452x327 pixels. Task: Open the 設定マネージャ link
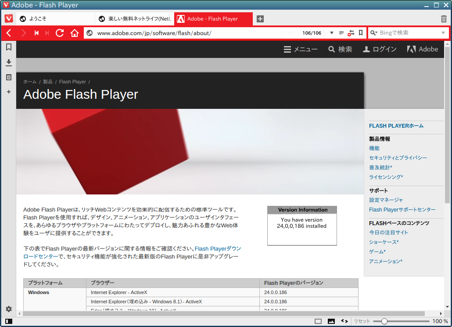pos(386,200)
